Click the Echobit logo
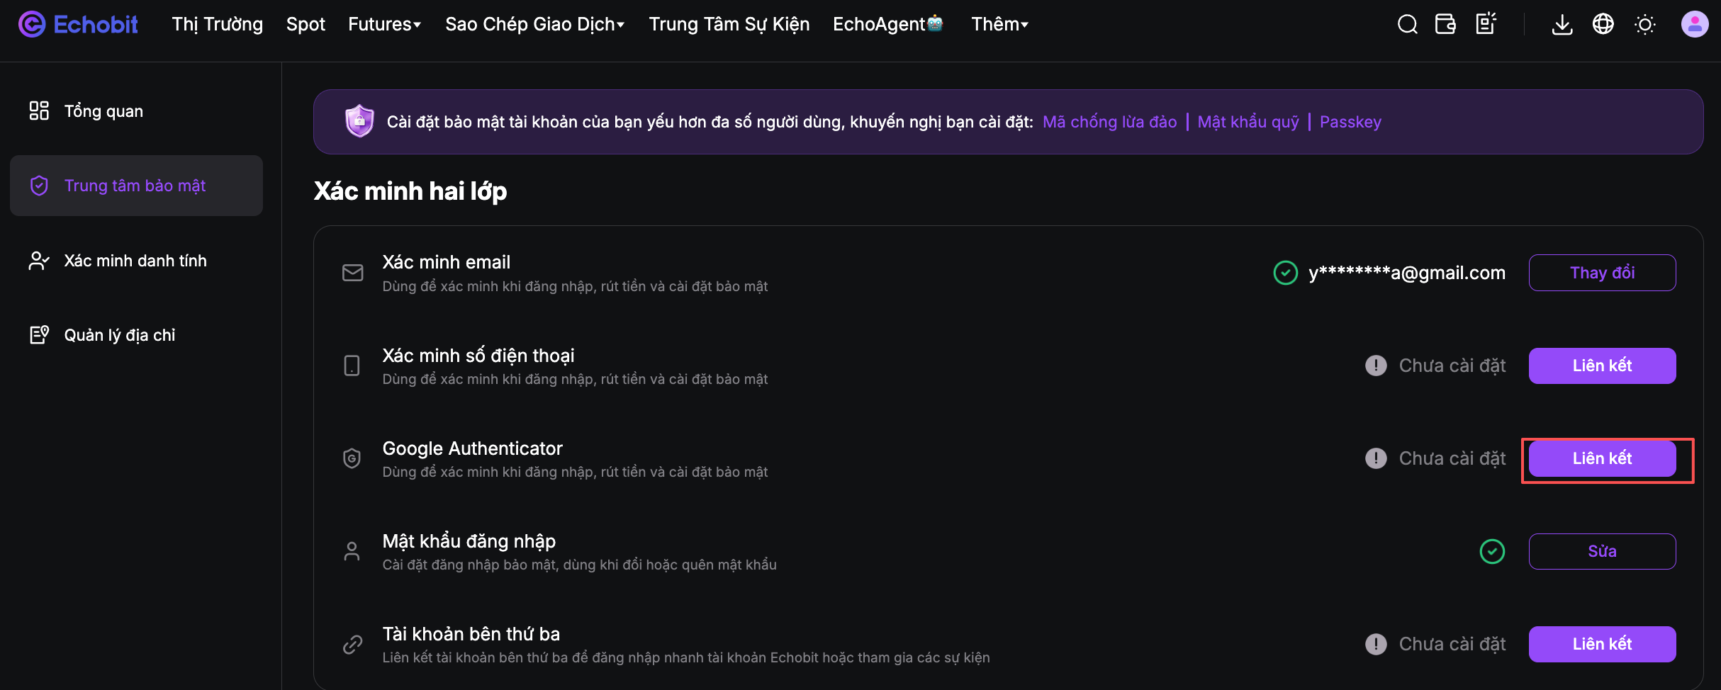The image size is (1721, 690). click(x=78, y=24)
